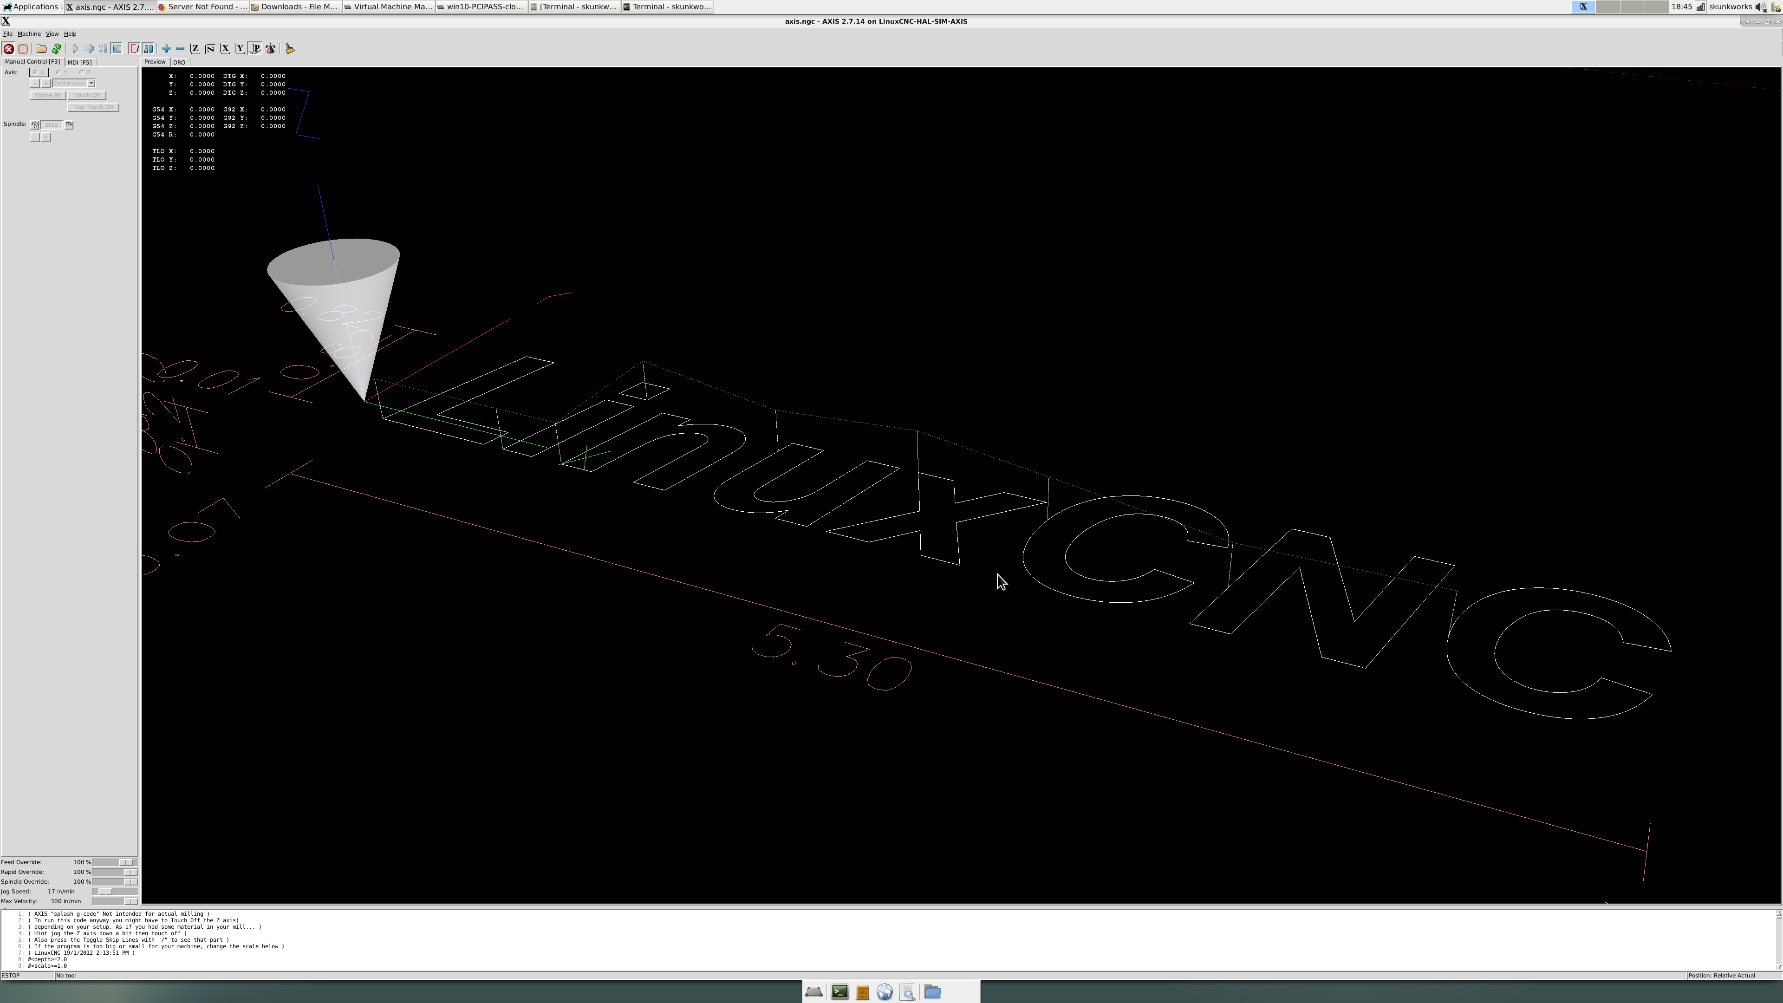Switch to side view X icon
This screenshot has width=1783, height=1003.
[x=225, y=48]
